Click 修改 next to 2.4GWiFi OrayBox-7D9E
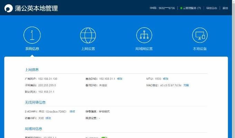This screenshot has width=235, height=138. point(72,111)
